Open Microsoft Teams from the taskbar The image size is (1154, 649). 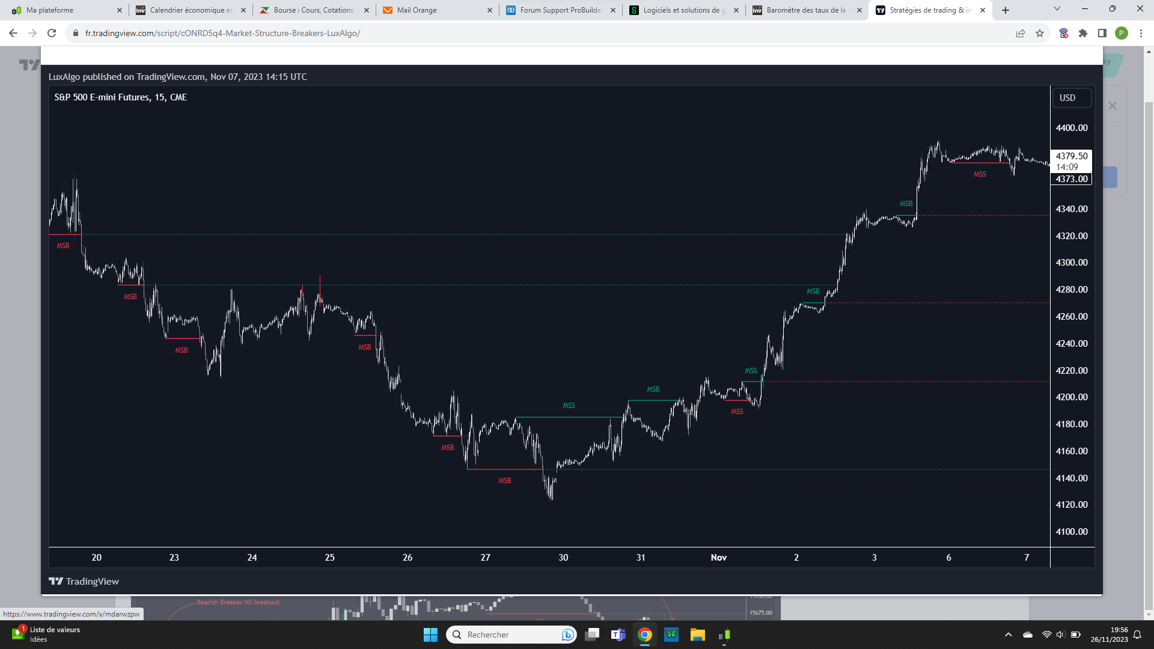(618, 635)
